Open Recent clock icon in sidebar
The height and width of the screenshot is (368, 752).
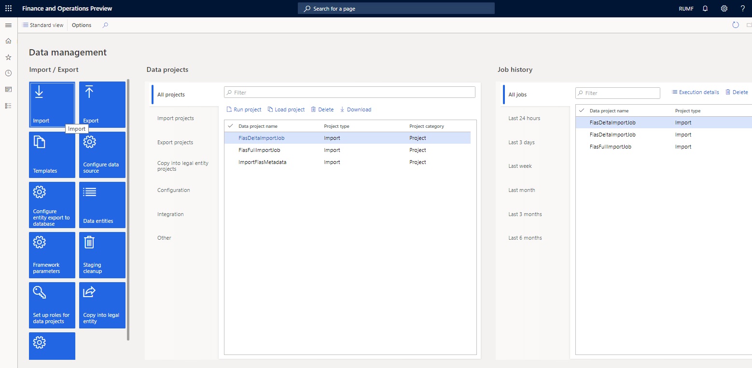pos(8,73)
